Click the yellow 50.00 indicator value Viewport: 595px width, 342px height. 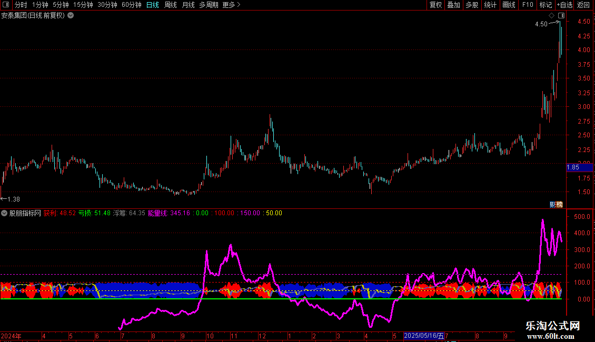(274, 213)
